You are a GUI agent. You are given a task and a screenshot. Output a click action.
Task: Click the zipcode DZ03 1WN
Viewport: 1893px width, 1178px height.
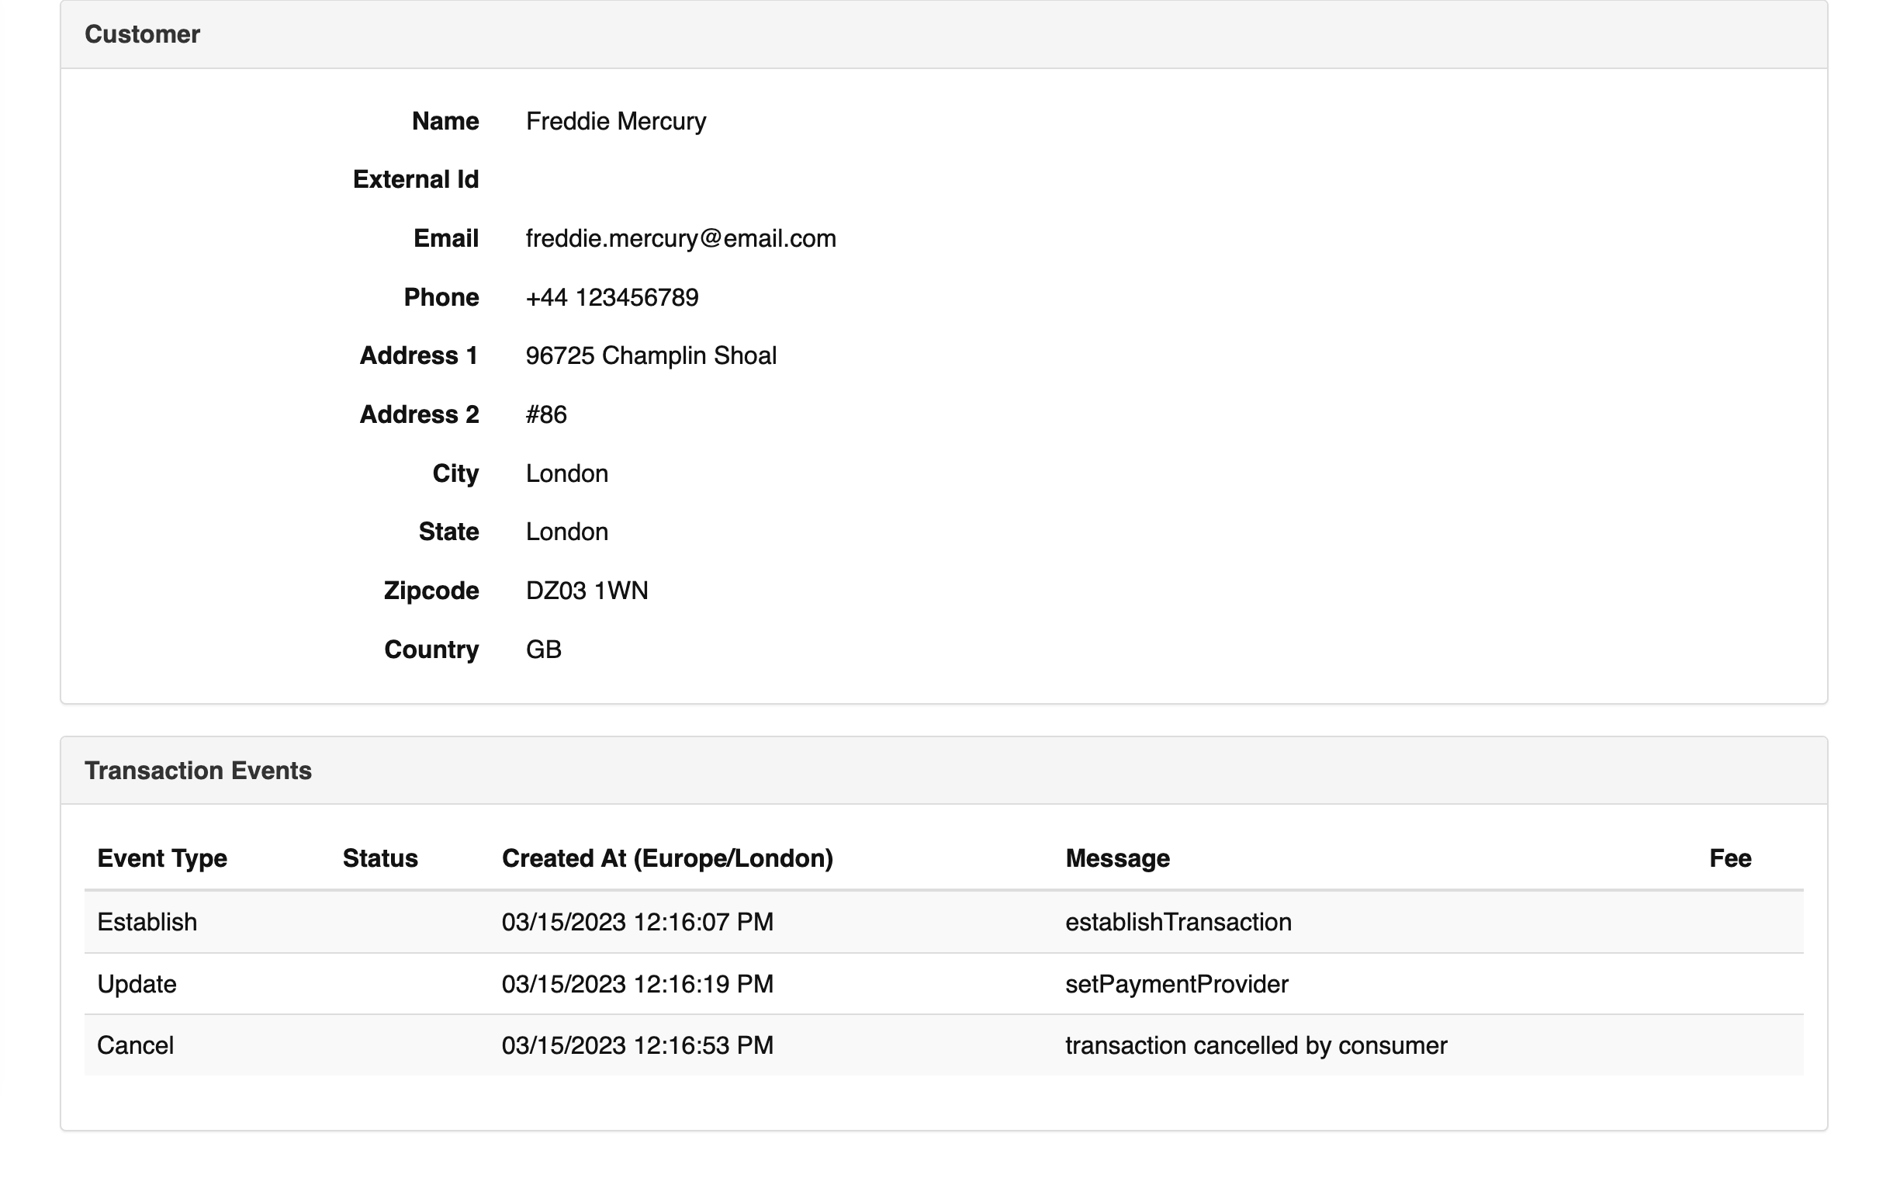[586, 591]
